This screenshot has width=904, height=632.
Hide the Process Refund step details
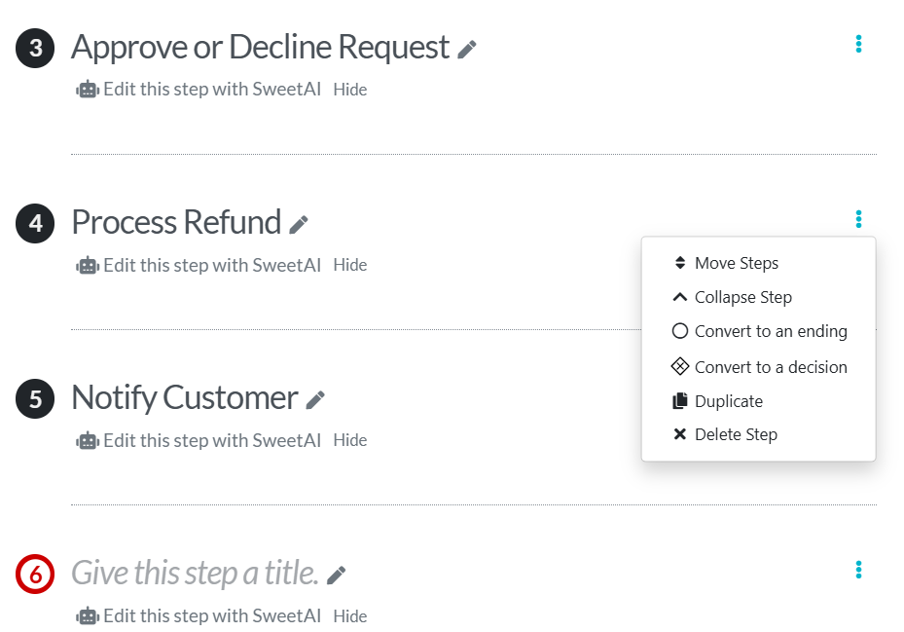tap(351, 264)
